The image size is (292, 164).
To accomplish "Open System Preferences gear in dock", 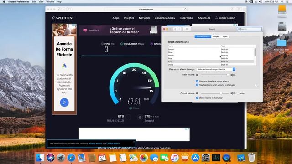I will (206, 158).
